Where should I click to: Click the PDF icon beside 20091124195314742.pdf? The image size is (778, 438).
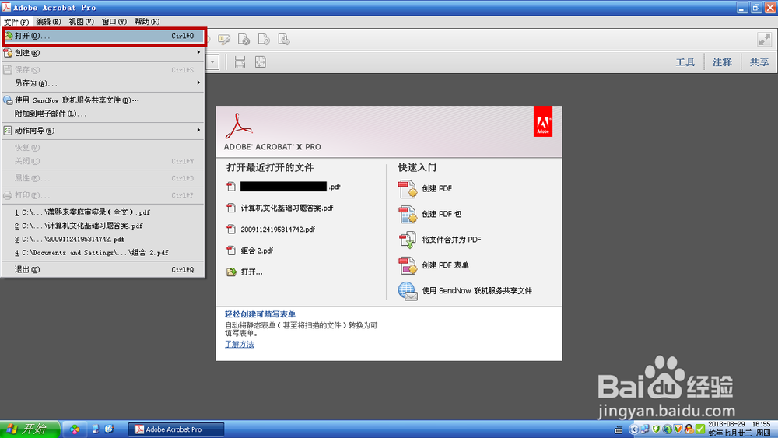[x=231, y=230]
